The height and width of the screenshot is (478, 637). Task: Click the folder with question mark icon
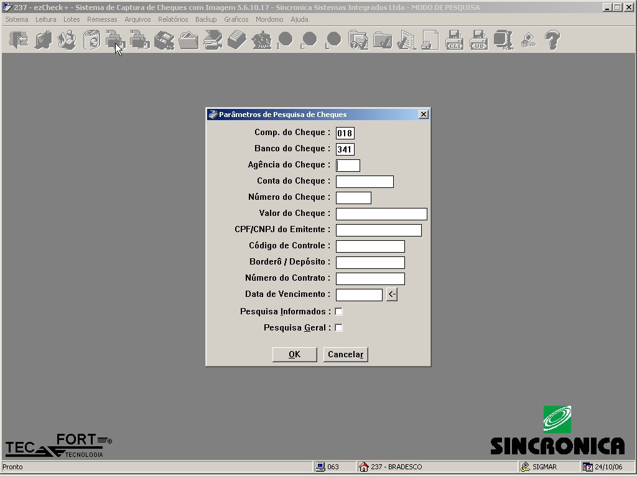358,40
